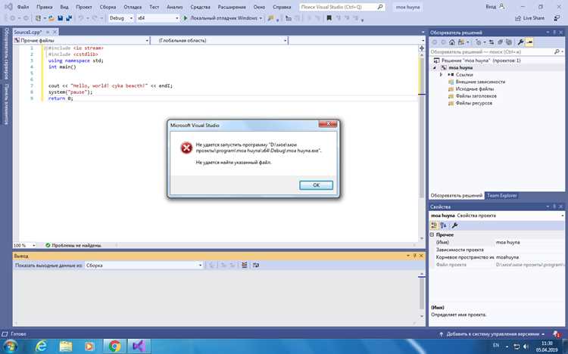Select the Решение "moa huyna" tree node
The width and height of the screenshot is (568, 354).
(477, 61)
